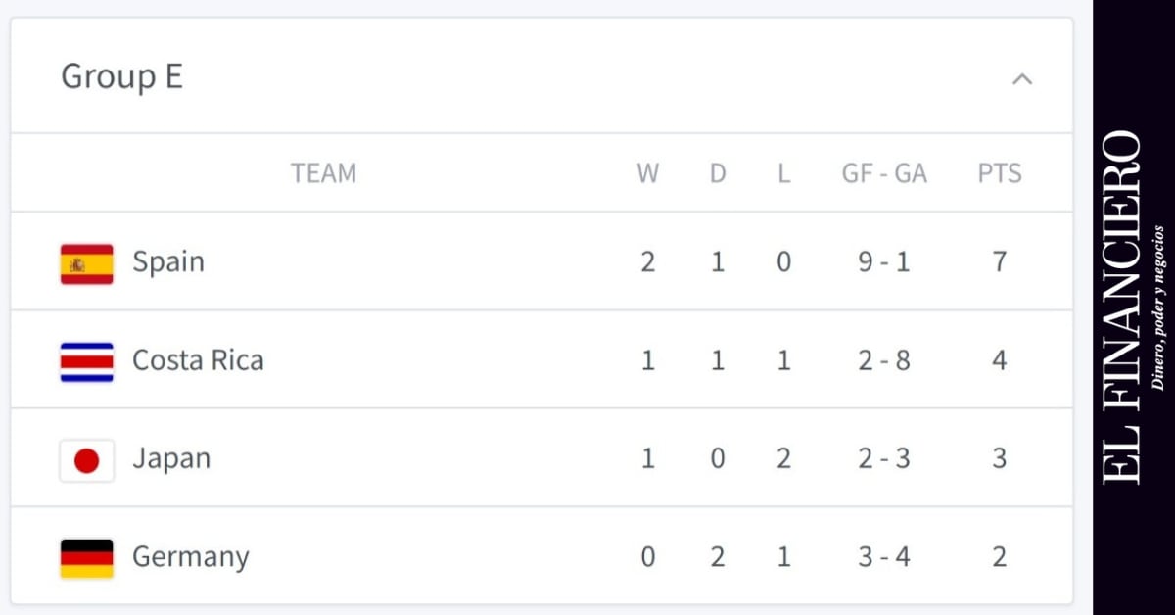Click the Germany flag icon

(x=86, y=558)
